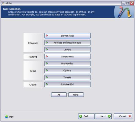Toggle the Components red indicator
135x122 pixels.
[x=47, y=56]
